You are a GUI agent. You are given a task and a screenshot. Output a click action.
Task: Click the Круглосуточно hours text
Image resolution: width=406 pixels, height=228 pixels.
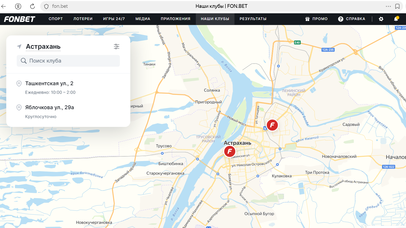click(41, 117)
